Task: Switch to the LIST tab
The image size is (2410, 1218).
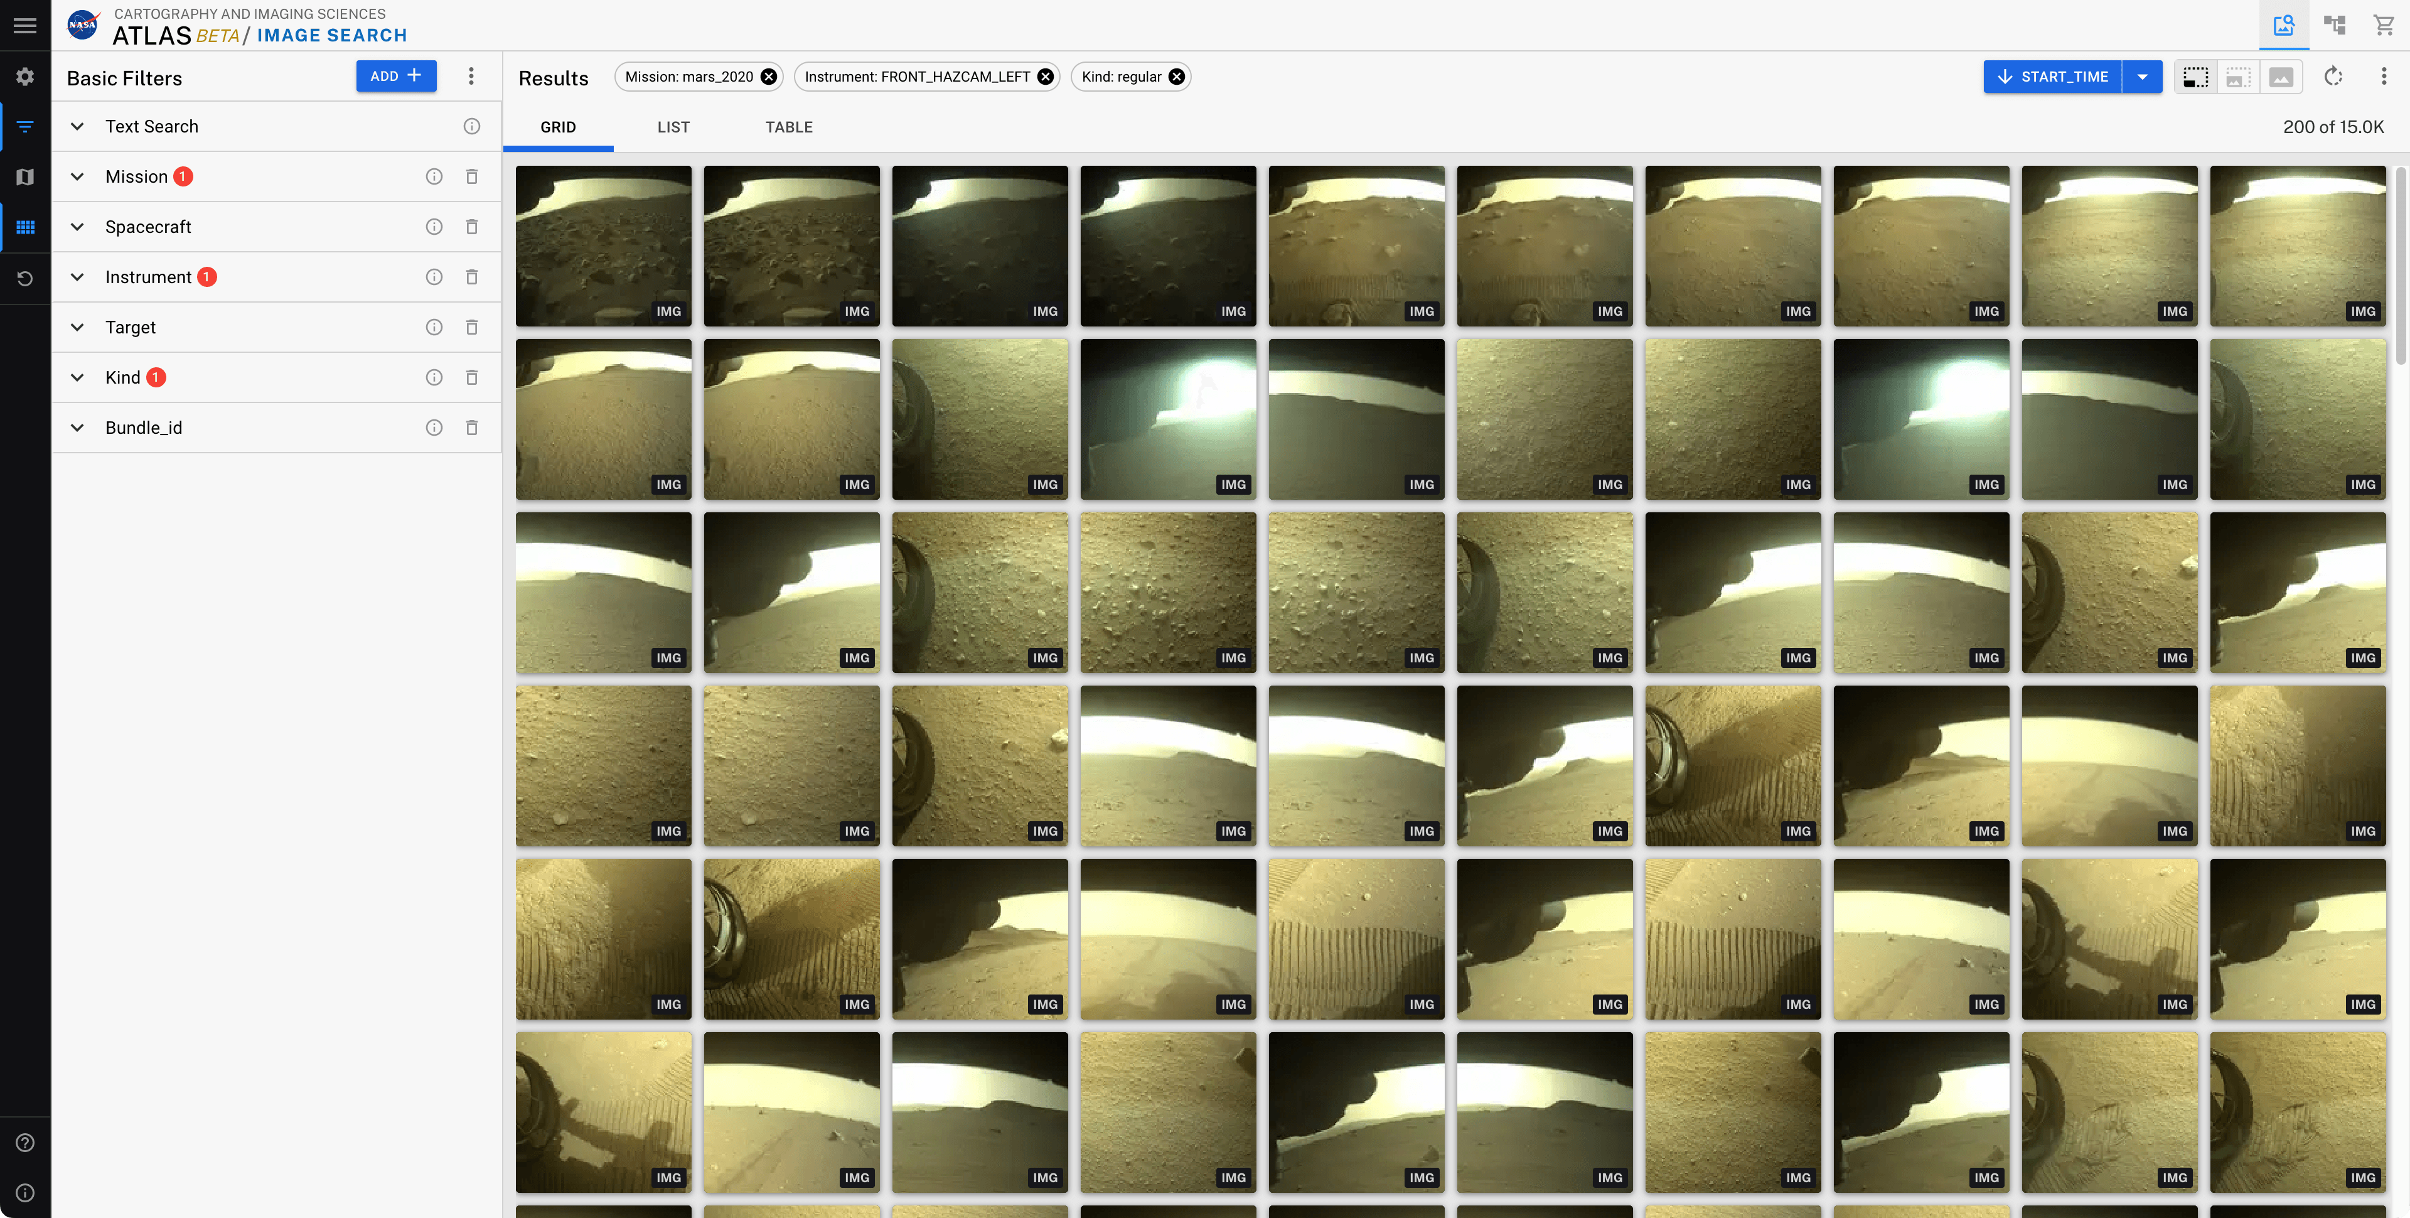Action: coord(673,127)
